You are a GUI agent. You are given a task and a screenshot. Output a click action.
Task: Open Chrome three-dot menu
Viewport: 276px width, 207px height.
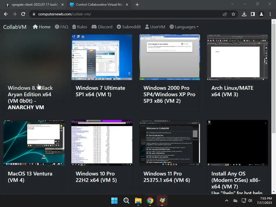[x=270, y=14]
